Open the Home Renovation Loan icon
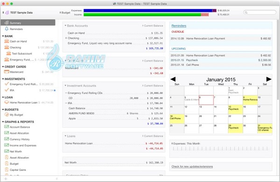Screen dimensions: 280x182 click(7, 102)
